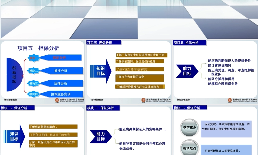Select the 了解可充当抵押物的规定 gold bar
Image resolution: width=258 pixels, height=155 pixels.
tap(139, 69)
